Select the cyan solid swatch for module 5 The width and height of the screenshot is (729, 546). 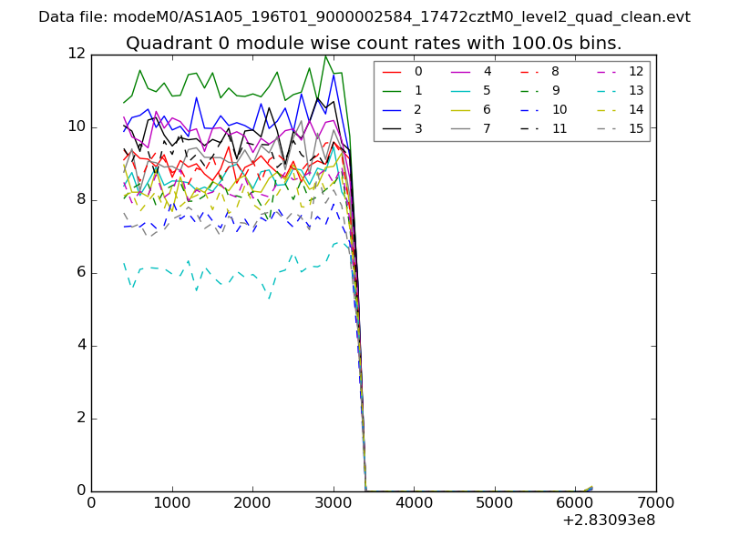(461, 90)
